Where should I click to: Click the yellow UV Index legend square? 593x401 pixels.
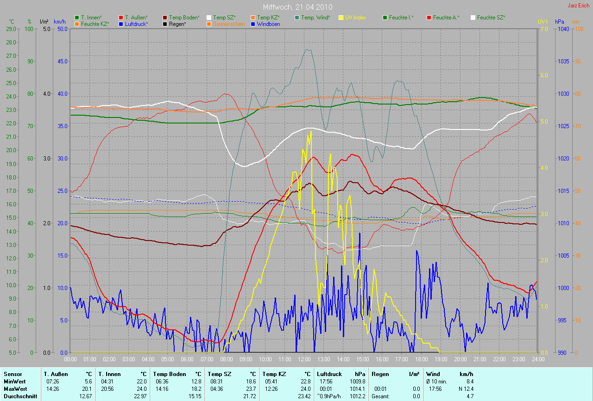[341, 18]
